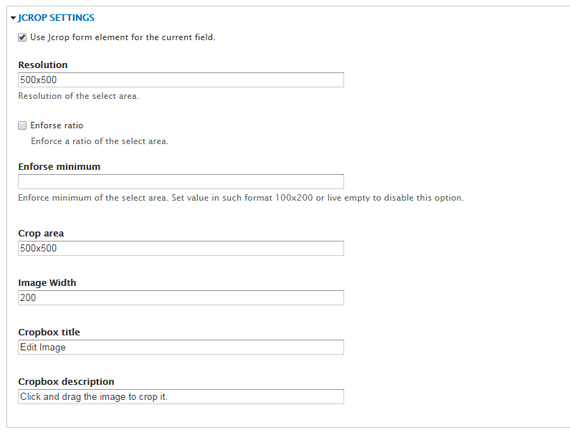Click the JCROP SETTINGS fieldset title
This screenshot has width=570, height=435.
click(56, 18)
